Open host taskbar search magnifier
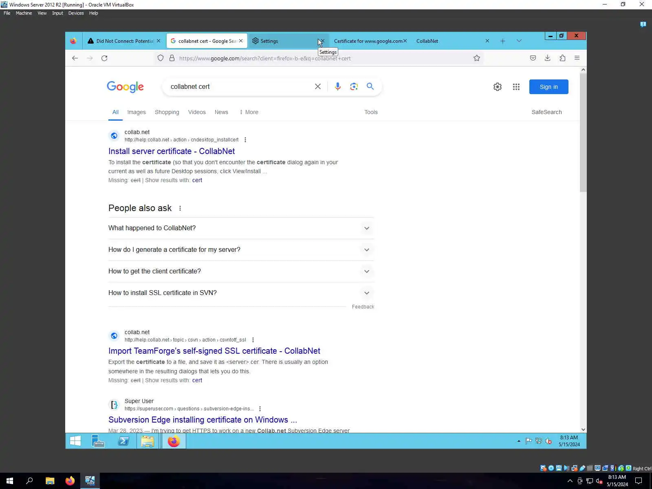Screen dimensions: 652x489 click(x=29, y=481)
